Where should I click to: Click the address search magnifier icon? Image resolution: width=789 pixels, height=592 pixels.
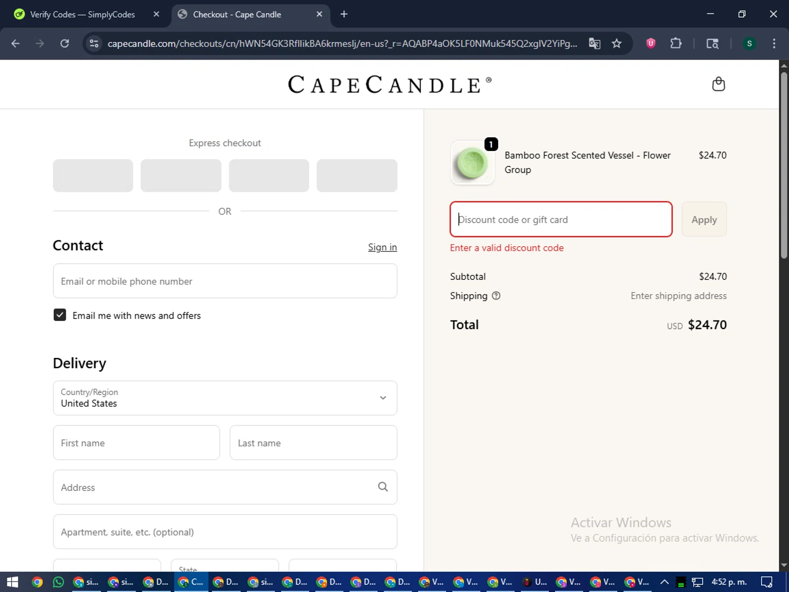[x=383, y=487]
